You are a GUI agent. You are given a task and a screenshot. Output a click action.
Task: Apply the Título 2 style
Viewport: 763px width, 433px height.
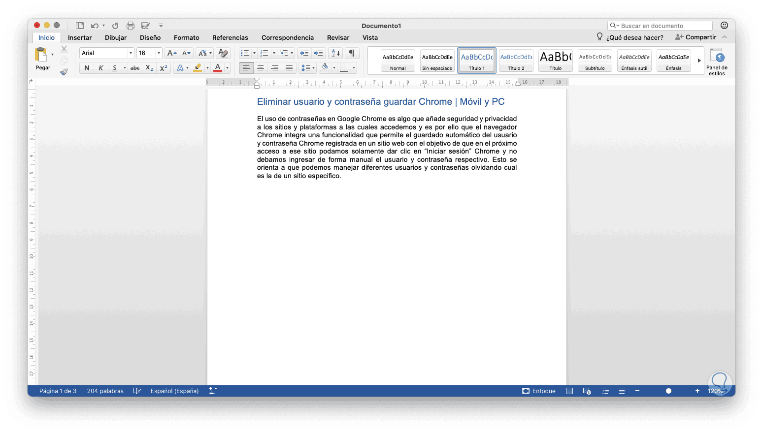tap(516, 61)
